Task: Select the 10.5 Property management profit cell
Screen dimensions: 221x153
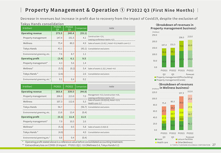Action: (x=72, y=121)
